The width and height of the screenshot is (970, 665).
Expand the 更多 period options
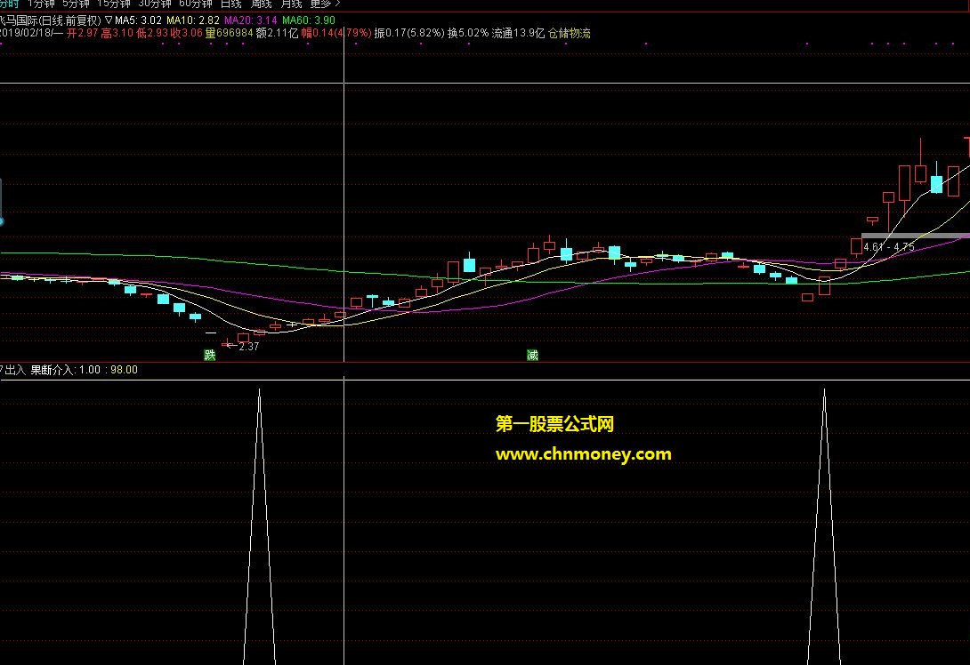[325, 4]
